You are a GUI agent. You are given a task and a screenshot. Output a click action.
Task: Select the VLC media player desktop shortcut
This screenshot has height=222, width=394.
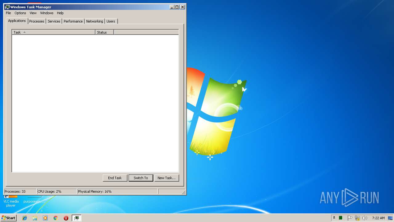(x=11, y=200)
